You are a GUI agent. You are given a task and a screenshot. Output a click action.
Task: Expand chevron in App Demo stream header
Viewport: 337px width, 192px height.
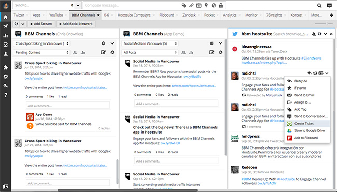tap(220, 43)
